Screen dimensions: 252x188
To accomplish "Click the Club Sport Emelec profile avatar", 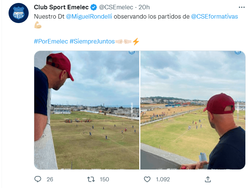I will pos(18,13).
